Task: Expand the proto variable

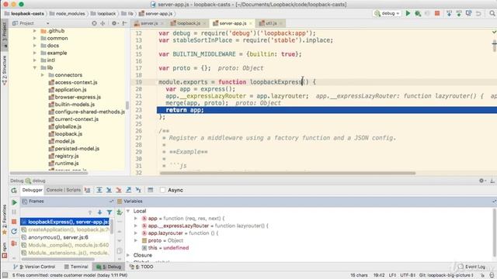Action: tap(136, 240)
